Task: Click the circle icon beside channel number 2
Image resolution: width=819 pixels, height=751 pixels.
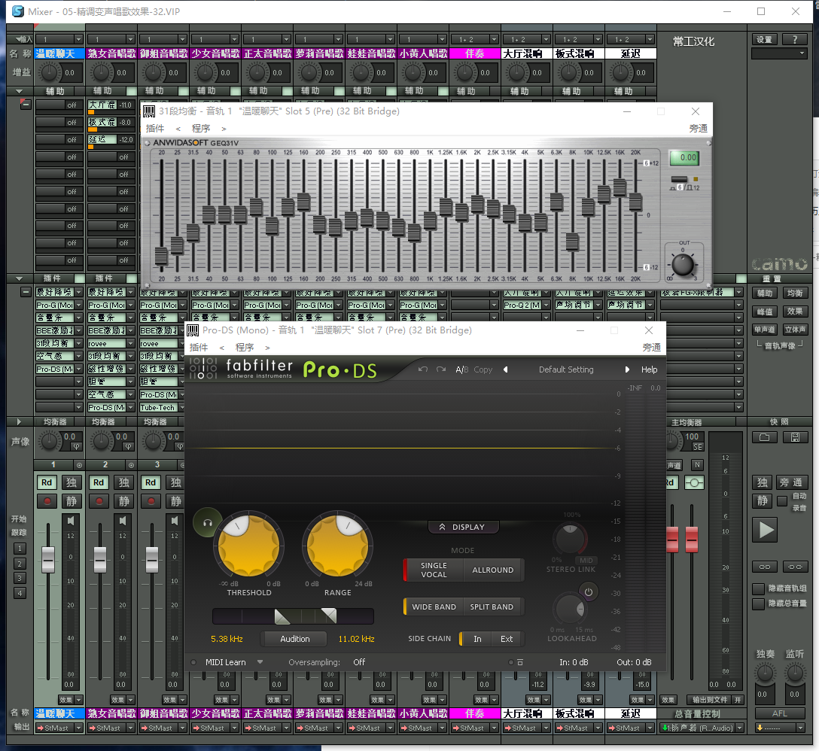Action: [131, 465]
